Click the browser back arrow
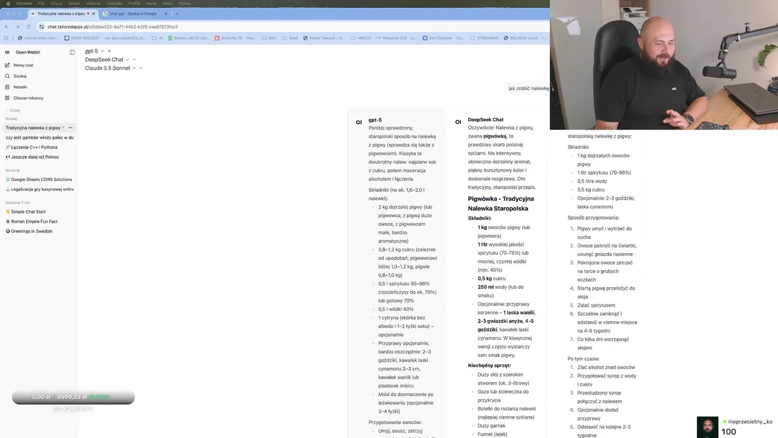778x438 pixels. point(7,27)
